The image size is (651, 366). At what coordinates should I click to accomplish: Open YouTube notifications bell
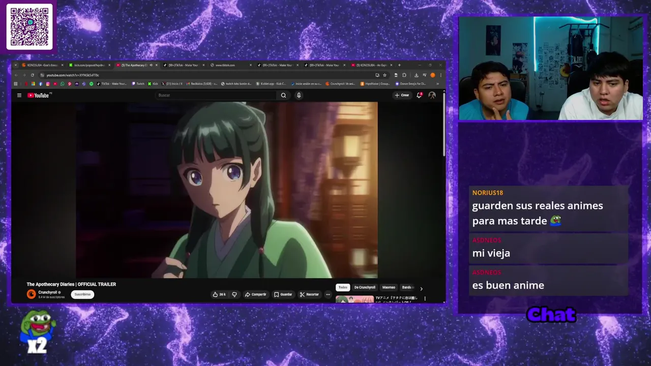[419, 95]
